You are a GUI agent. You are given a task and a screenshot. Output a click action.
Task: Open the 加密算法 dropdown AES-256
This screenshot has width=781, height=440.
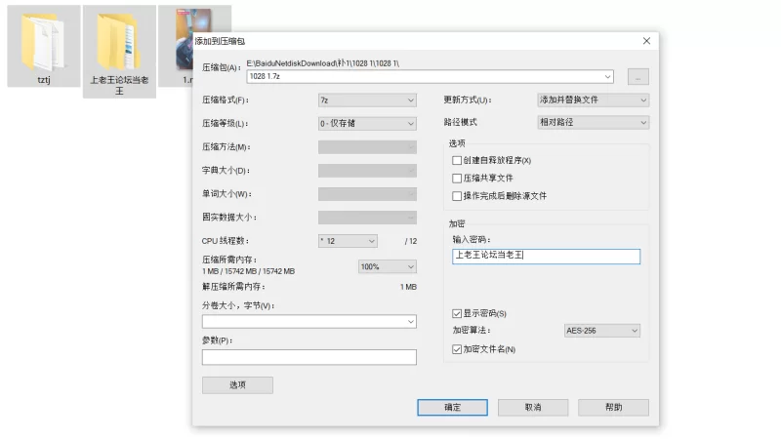click(601, 331)
